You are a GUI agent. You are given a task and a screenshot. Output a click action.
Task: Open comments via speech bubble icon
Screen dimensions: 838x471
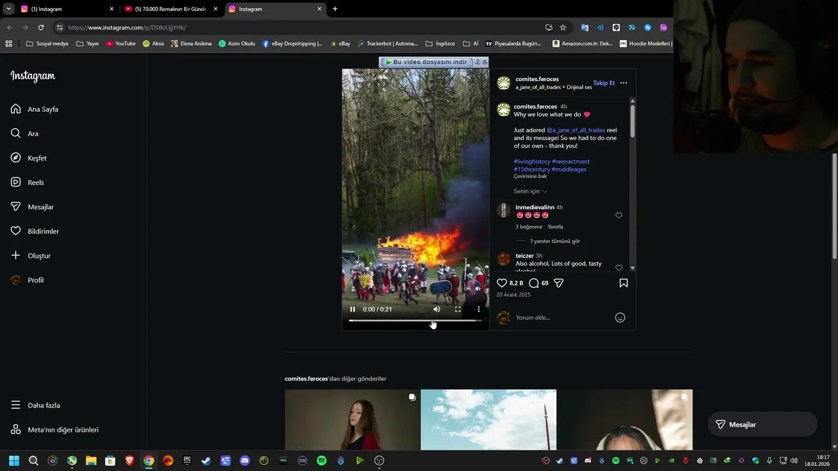click(x=534, y=283)
